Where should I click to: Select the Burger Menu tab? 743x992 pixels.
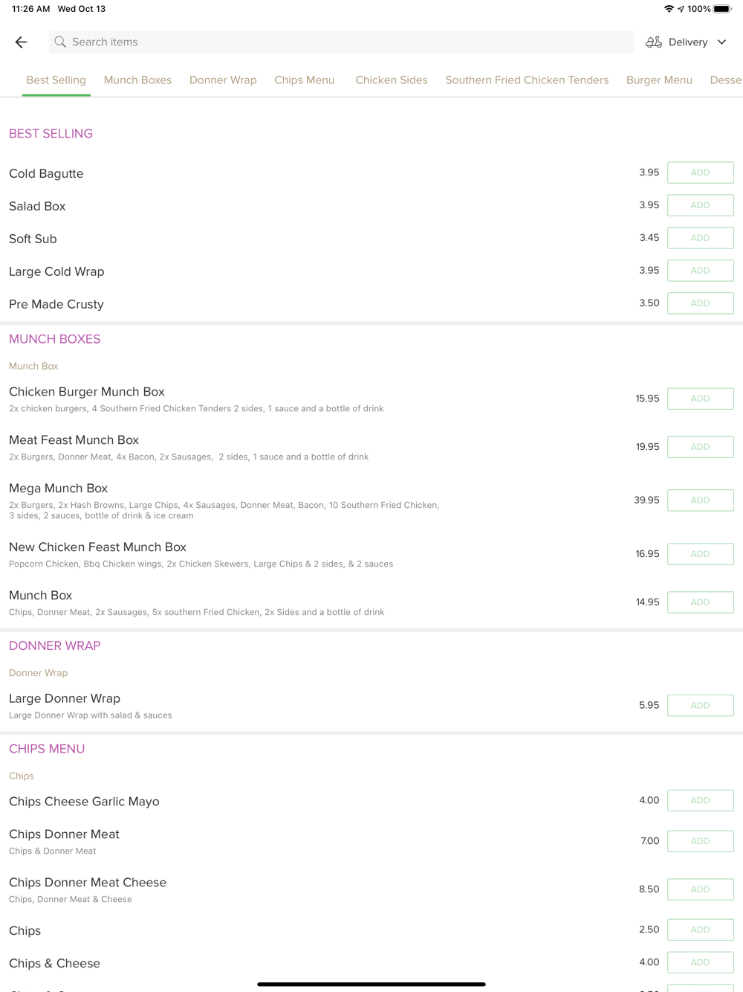(x=659, y=80)
